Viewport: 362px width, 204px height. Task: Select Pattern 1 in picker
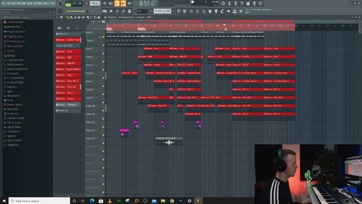pyautogui.click(x=68, y=34)
